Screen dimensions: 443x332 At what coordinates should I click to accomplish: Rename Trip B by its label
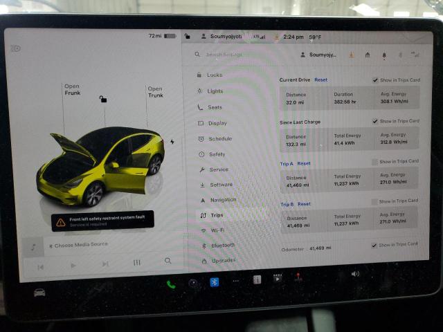[287, 205]
